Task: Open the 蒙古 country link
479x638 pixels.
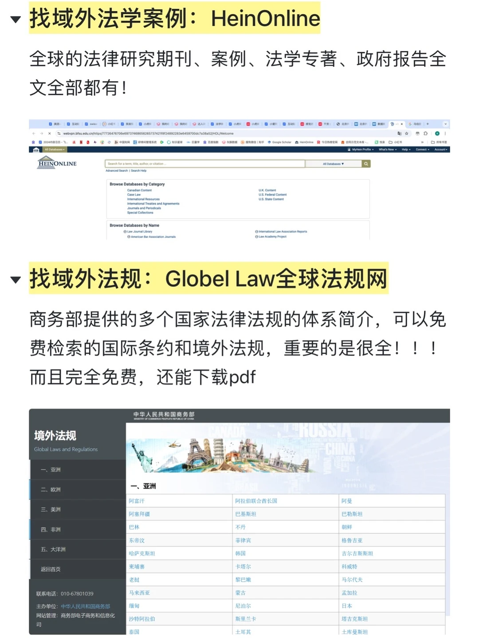Action: point(240,593)
